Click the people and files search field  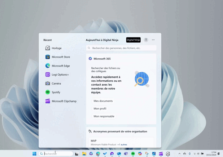pos(121,48)
